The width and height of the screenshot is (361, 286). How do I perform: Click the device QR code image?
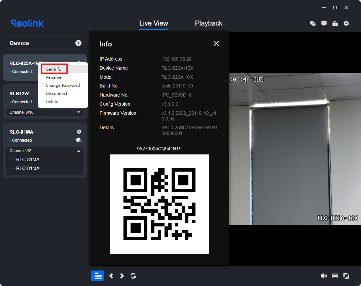(x=159, y=204)
